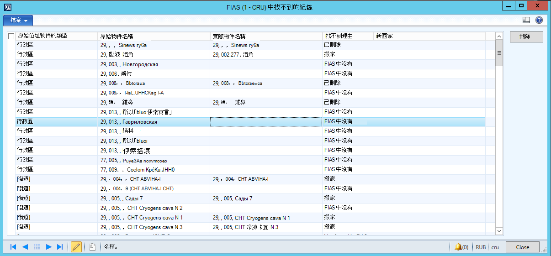Check the select-all checkbox in grid header
Image resolution: width=551 pixels, height=256 pixels.
click(11, 36)
